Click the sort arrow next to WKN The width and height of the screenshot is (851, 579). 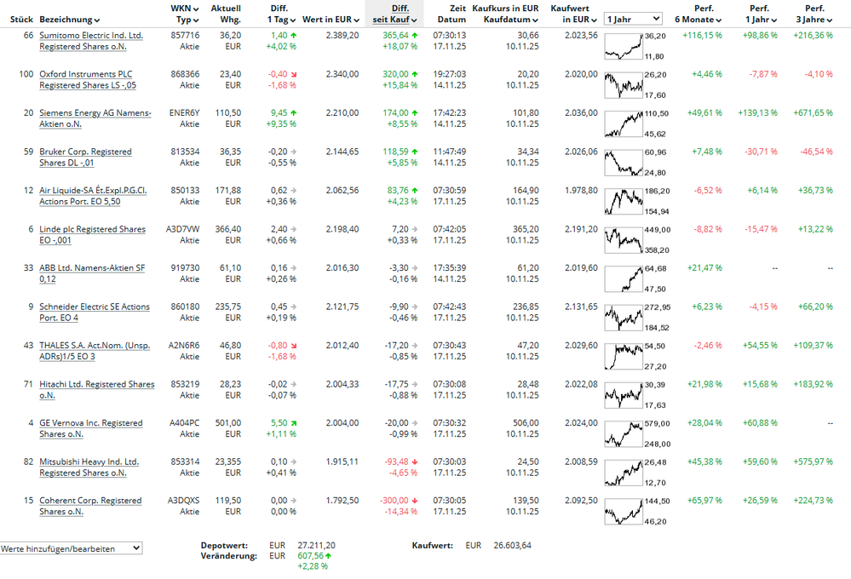pos(197,9)
